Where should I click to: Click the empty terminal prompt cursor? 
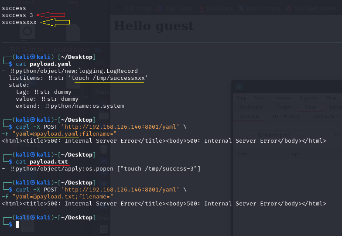pyautogui.click(x=17, y=224)
